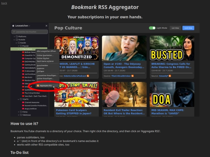Choose 'Ordner bearbeiten…' in context menu

pos(45,55)
